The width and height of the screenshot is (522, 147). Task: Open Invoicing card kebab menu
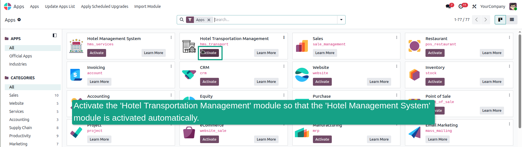point(171,66)
